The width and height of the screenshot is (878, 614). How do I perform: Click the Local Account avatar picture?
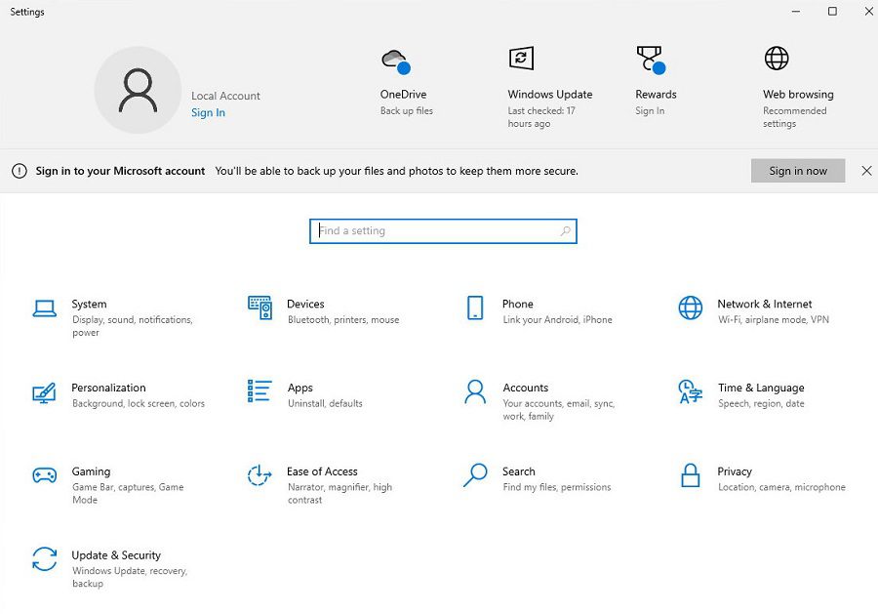coord(138,90)
